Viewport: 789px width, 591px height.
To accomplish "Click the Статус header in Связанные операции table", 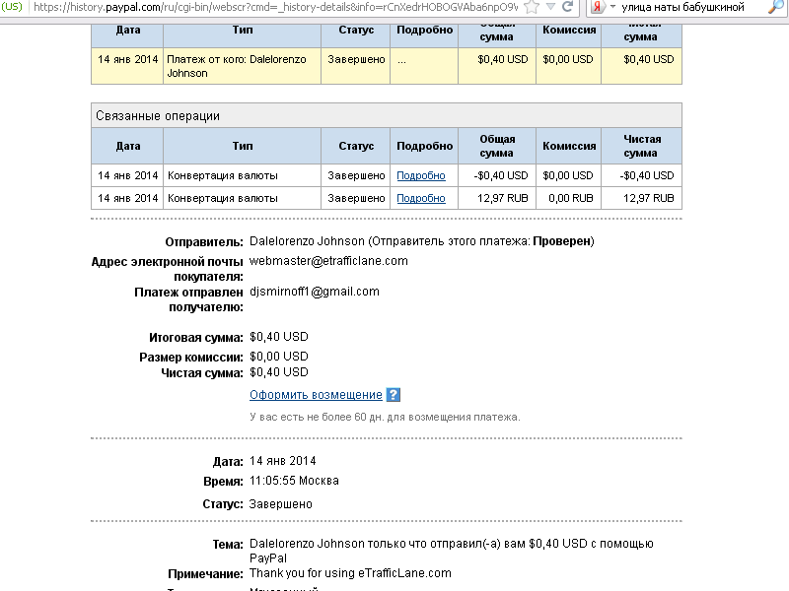I will pyautogui.click(x=356, y=146).
